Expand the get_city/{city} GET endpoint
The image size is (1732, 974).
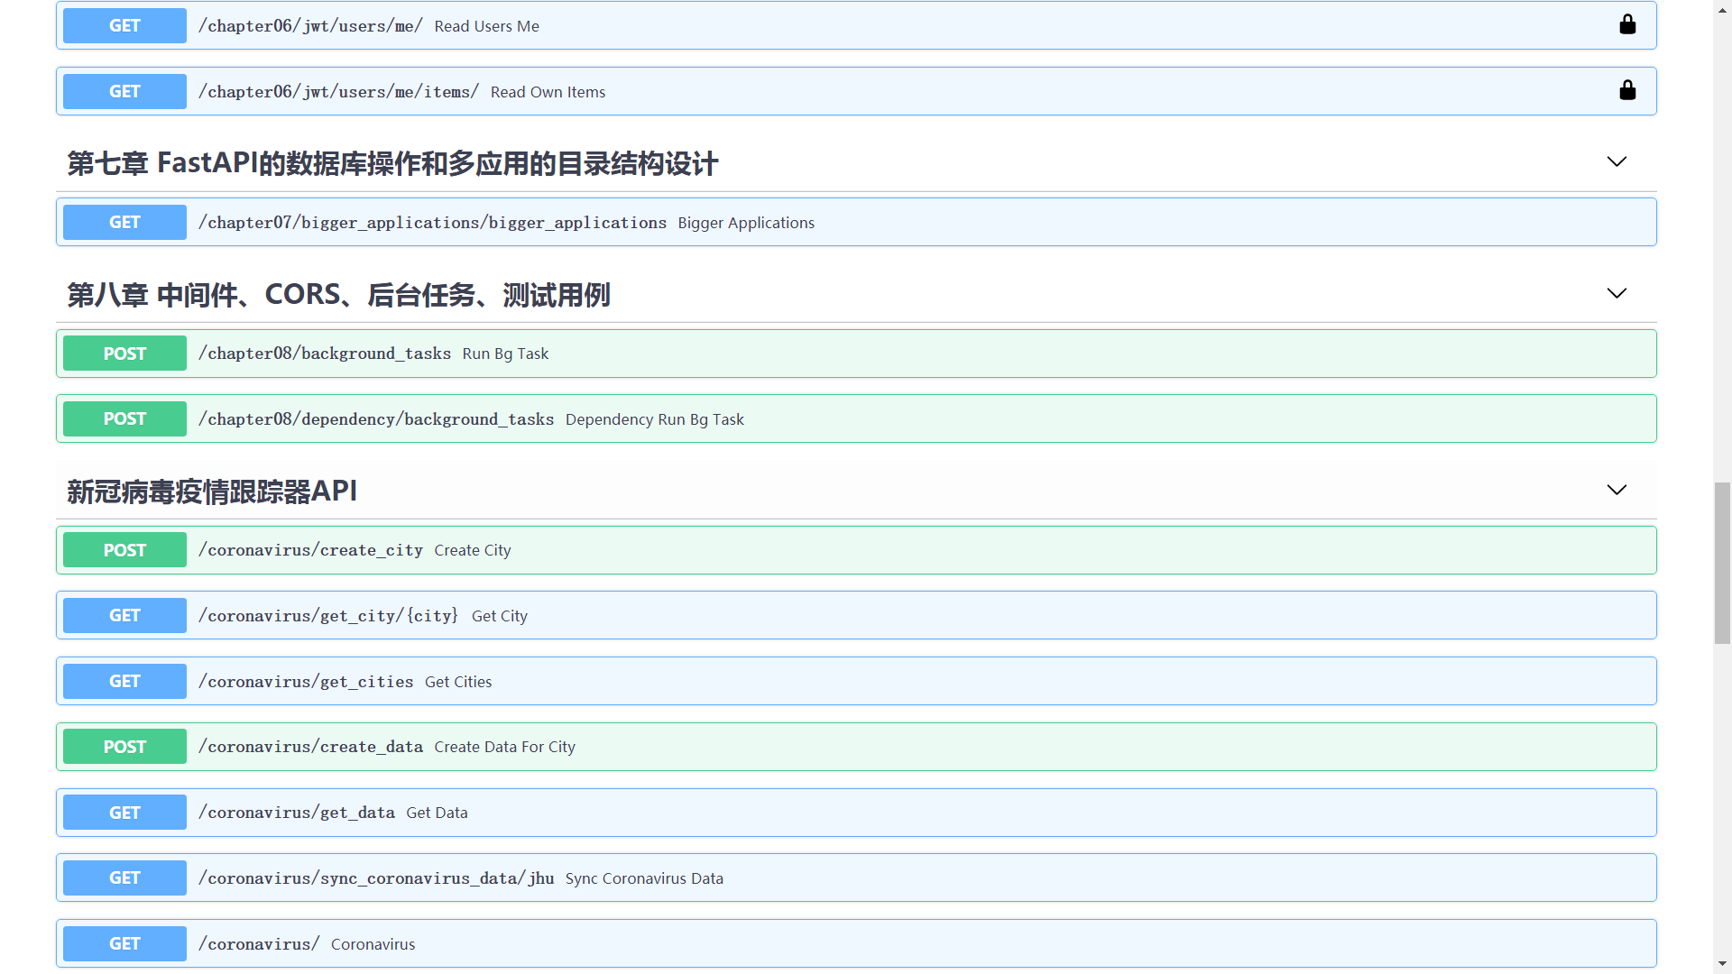click(361, 616)
